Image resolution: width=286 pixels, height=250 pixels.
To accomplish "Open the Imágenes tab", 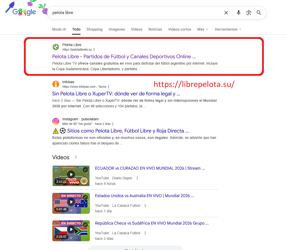I will pos(117,29).
